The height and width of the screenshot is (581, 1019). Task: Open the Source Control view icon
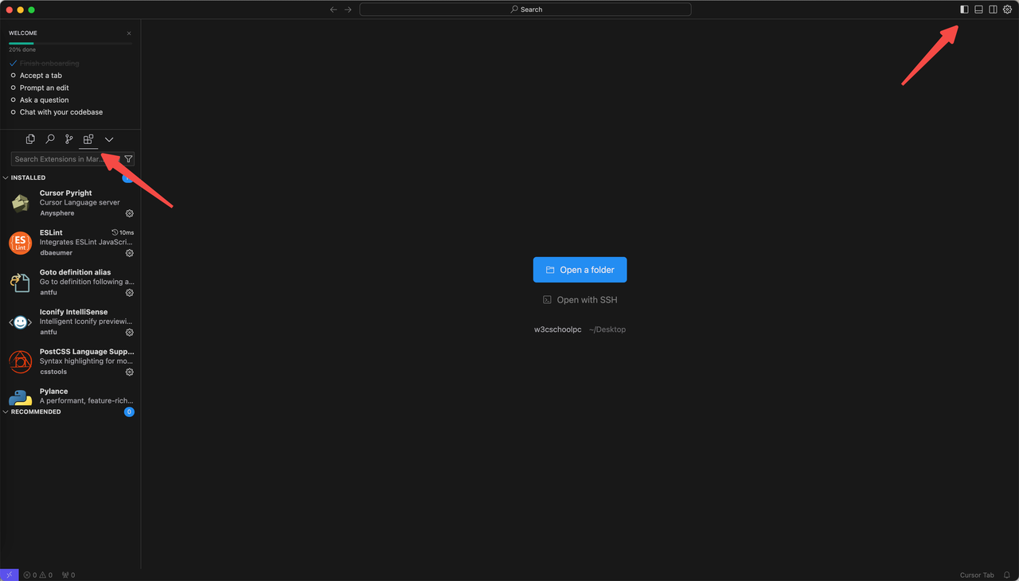69,139
